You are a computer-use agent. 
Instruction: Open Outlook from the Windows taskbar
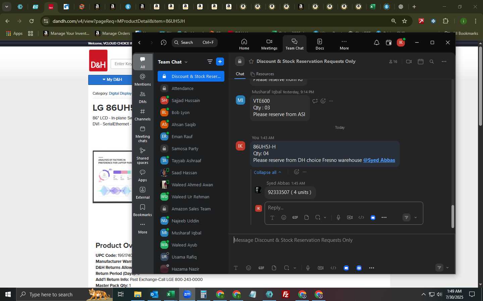click(x=154, y=294)
